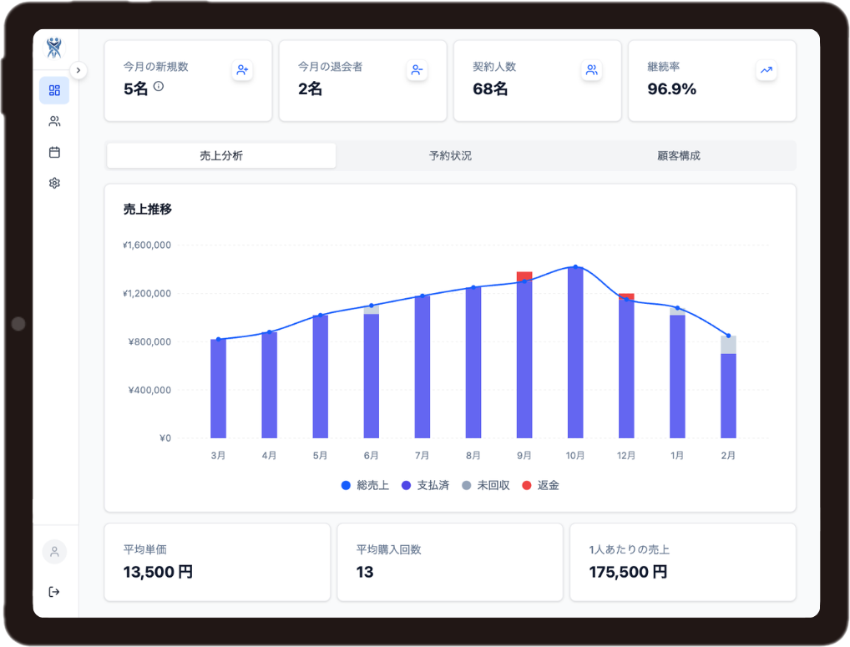Click the info icon next to 5名
The height and width of the screenshot is (647, 850).
(x=157, y=87)
